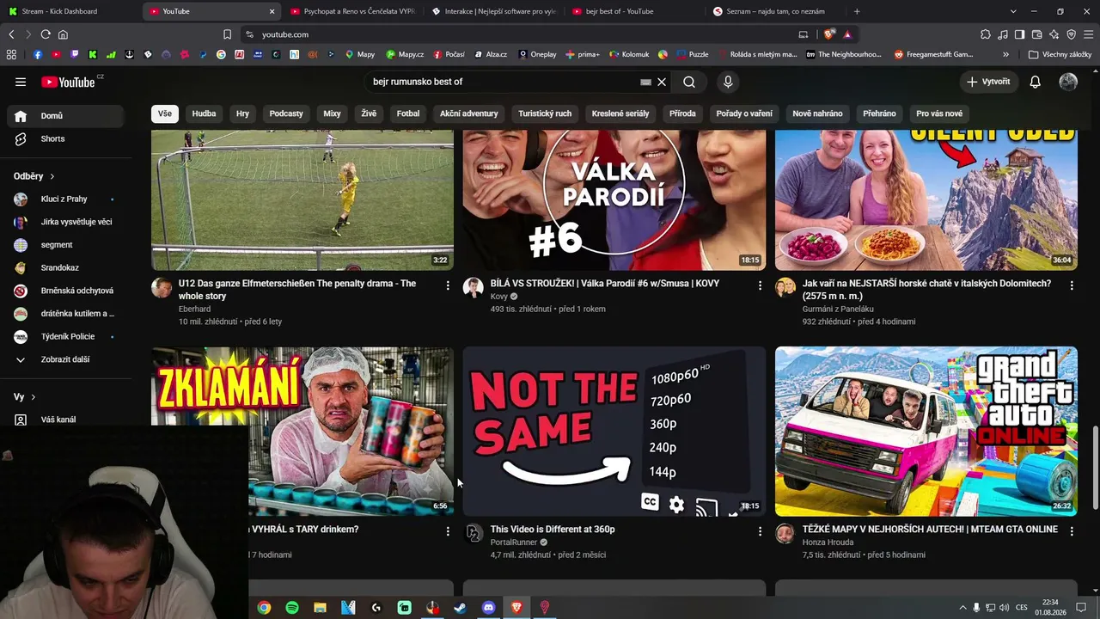Viewport: 1100px width, 619px height.
Task: Open the browser extensions puzzle icon
Action: [x=986, y=34]
